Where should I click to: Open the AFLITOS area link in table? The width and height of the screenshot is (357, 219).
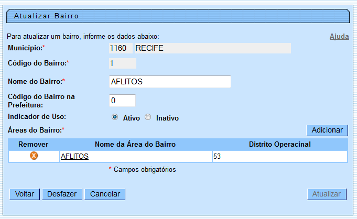pos(74,156)
